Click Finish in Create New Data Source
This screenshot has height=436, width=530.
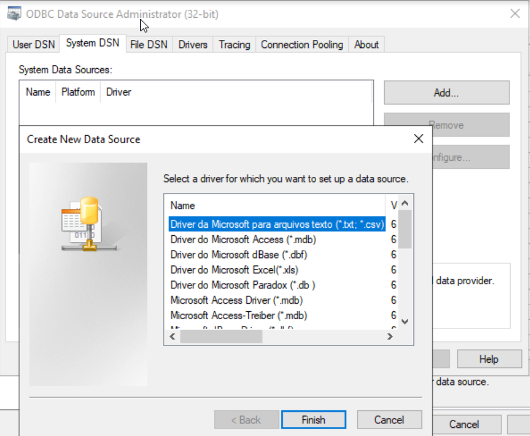313,420
